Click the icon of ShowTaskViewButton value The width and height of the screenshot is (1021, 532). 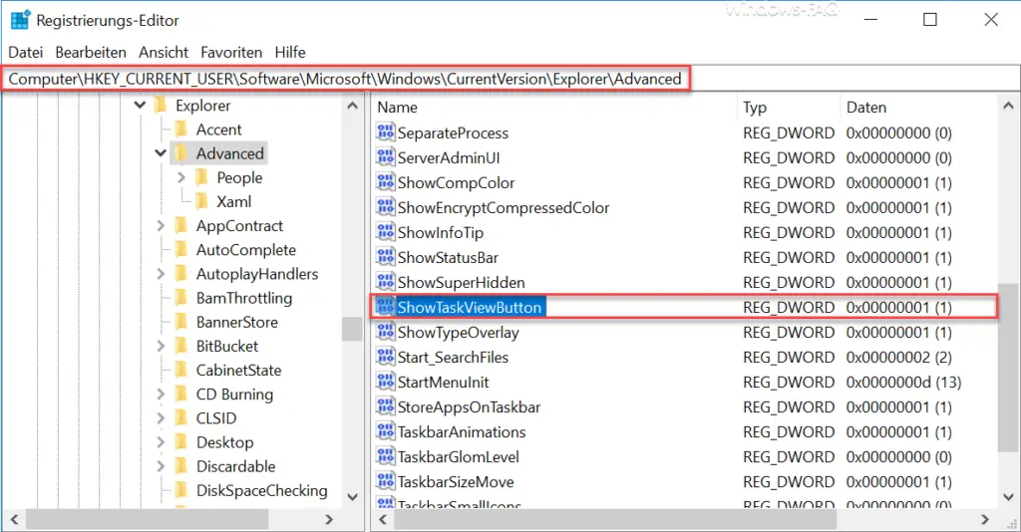tap(385, 306)
